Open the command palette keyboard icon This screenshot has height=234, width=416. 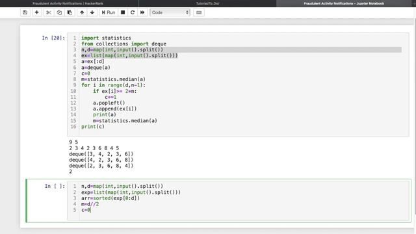199,12
